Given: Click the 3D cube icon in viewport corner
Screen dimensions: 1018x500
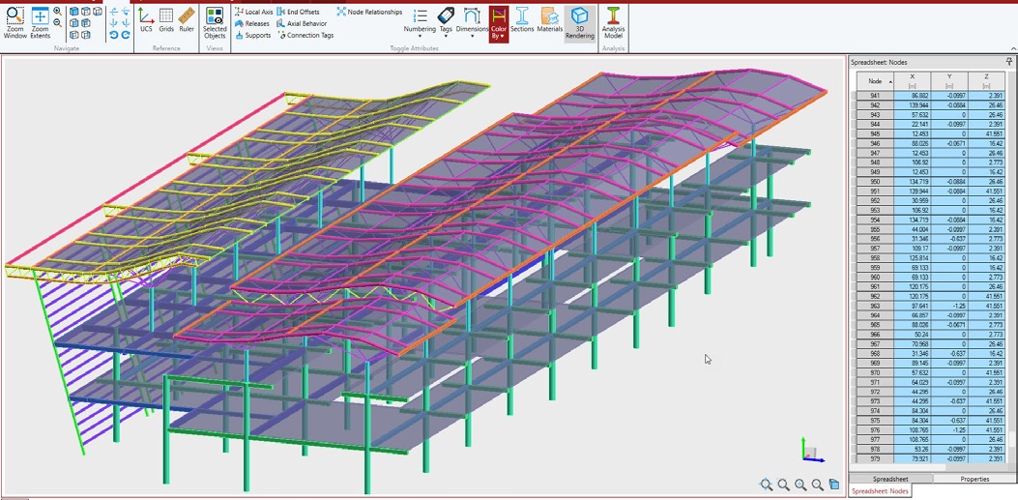Looking at the screenshot, I should click(834, 485).
